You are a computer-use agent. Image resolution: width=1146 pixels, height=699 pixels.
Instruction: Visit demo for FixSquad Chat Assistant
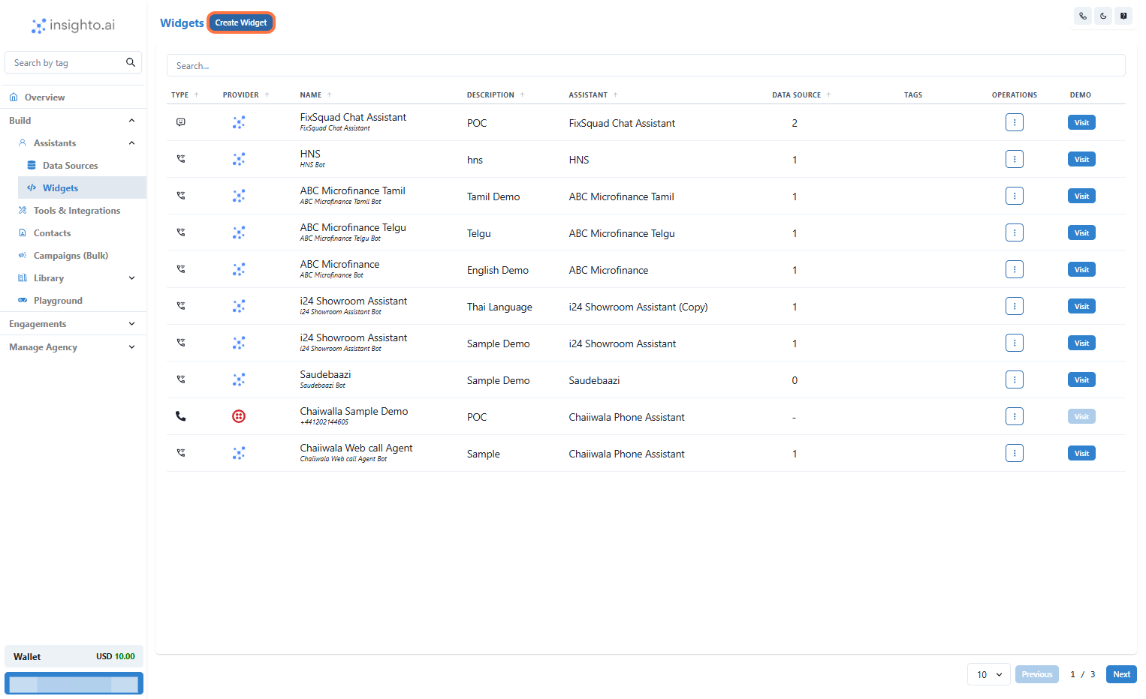1081,122
